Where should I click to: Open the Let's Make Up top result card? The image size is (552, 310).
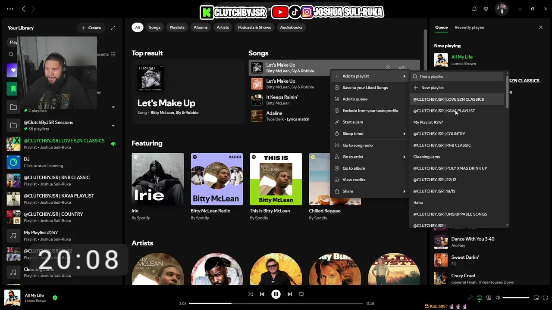(188, 92)
